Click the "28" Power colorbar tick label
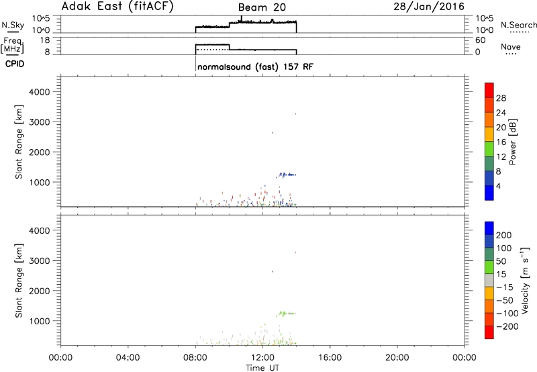Screen dimensions: 537x372 click(501, 98)
